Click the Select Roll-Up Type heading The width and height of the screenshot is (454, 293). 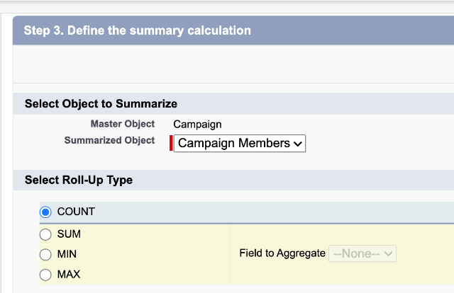79,180
